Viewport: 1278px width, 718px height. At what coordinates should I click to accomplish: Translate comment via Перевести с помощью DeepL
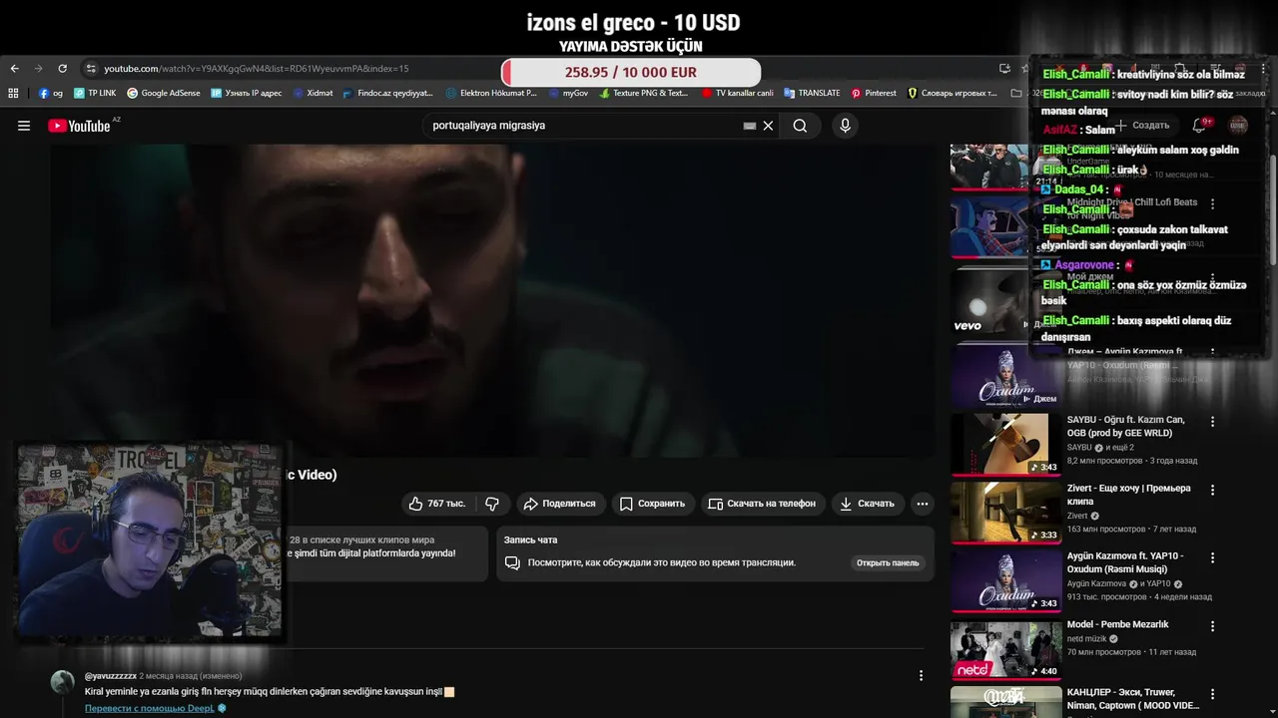pyautogui.click(x=150, y=709)
